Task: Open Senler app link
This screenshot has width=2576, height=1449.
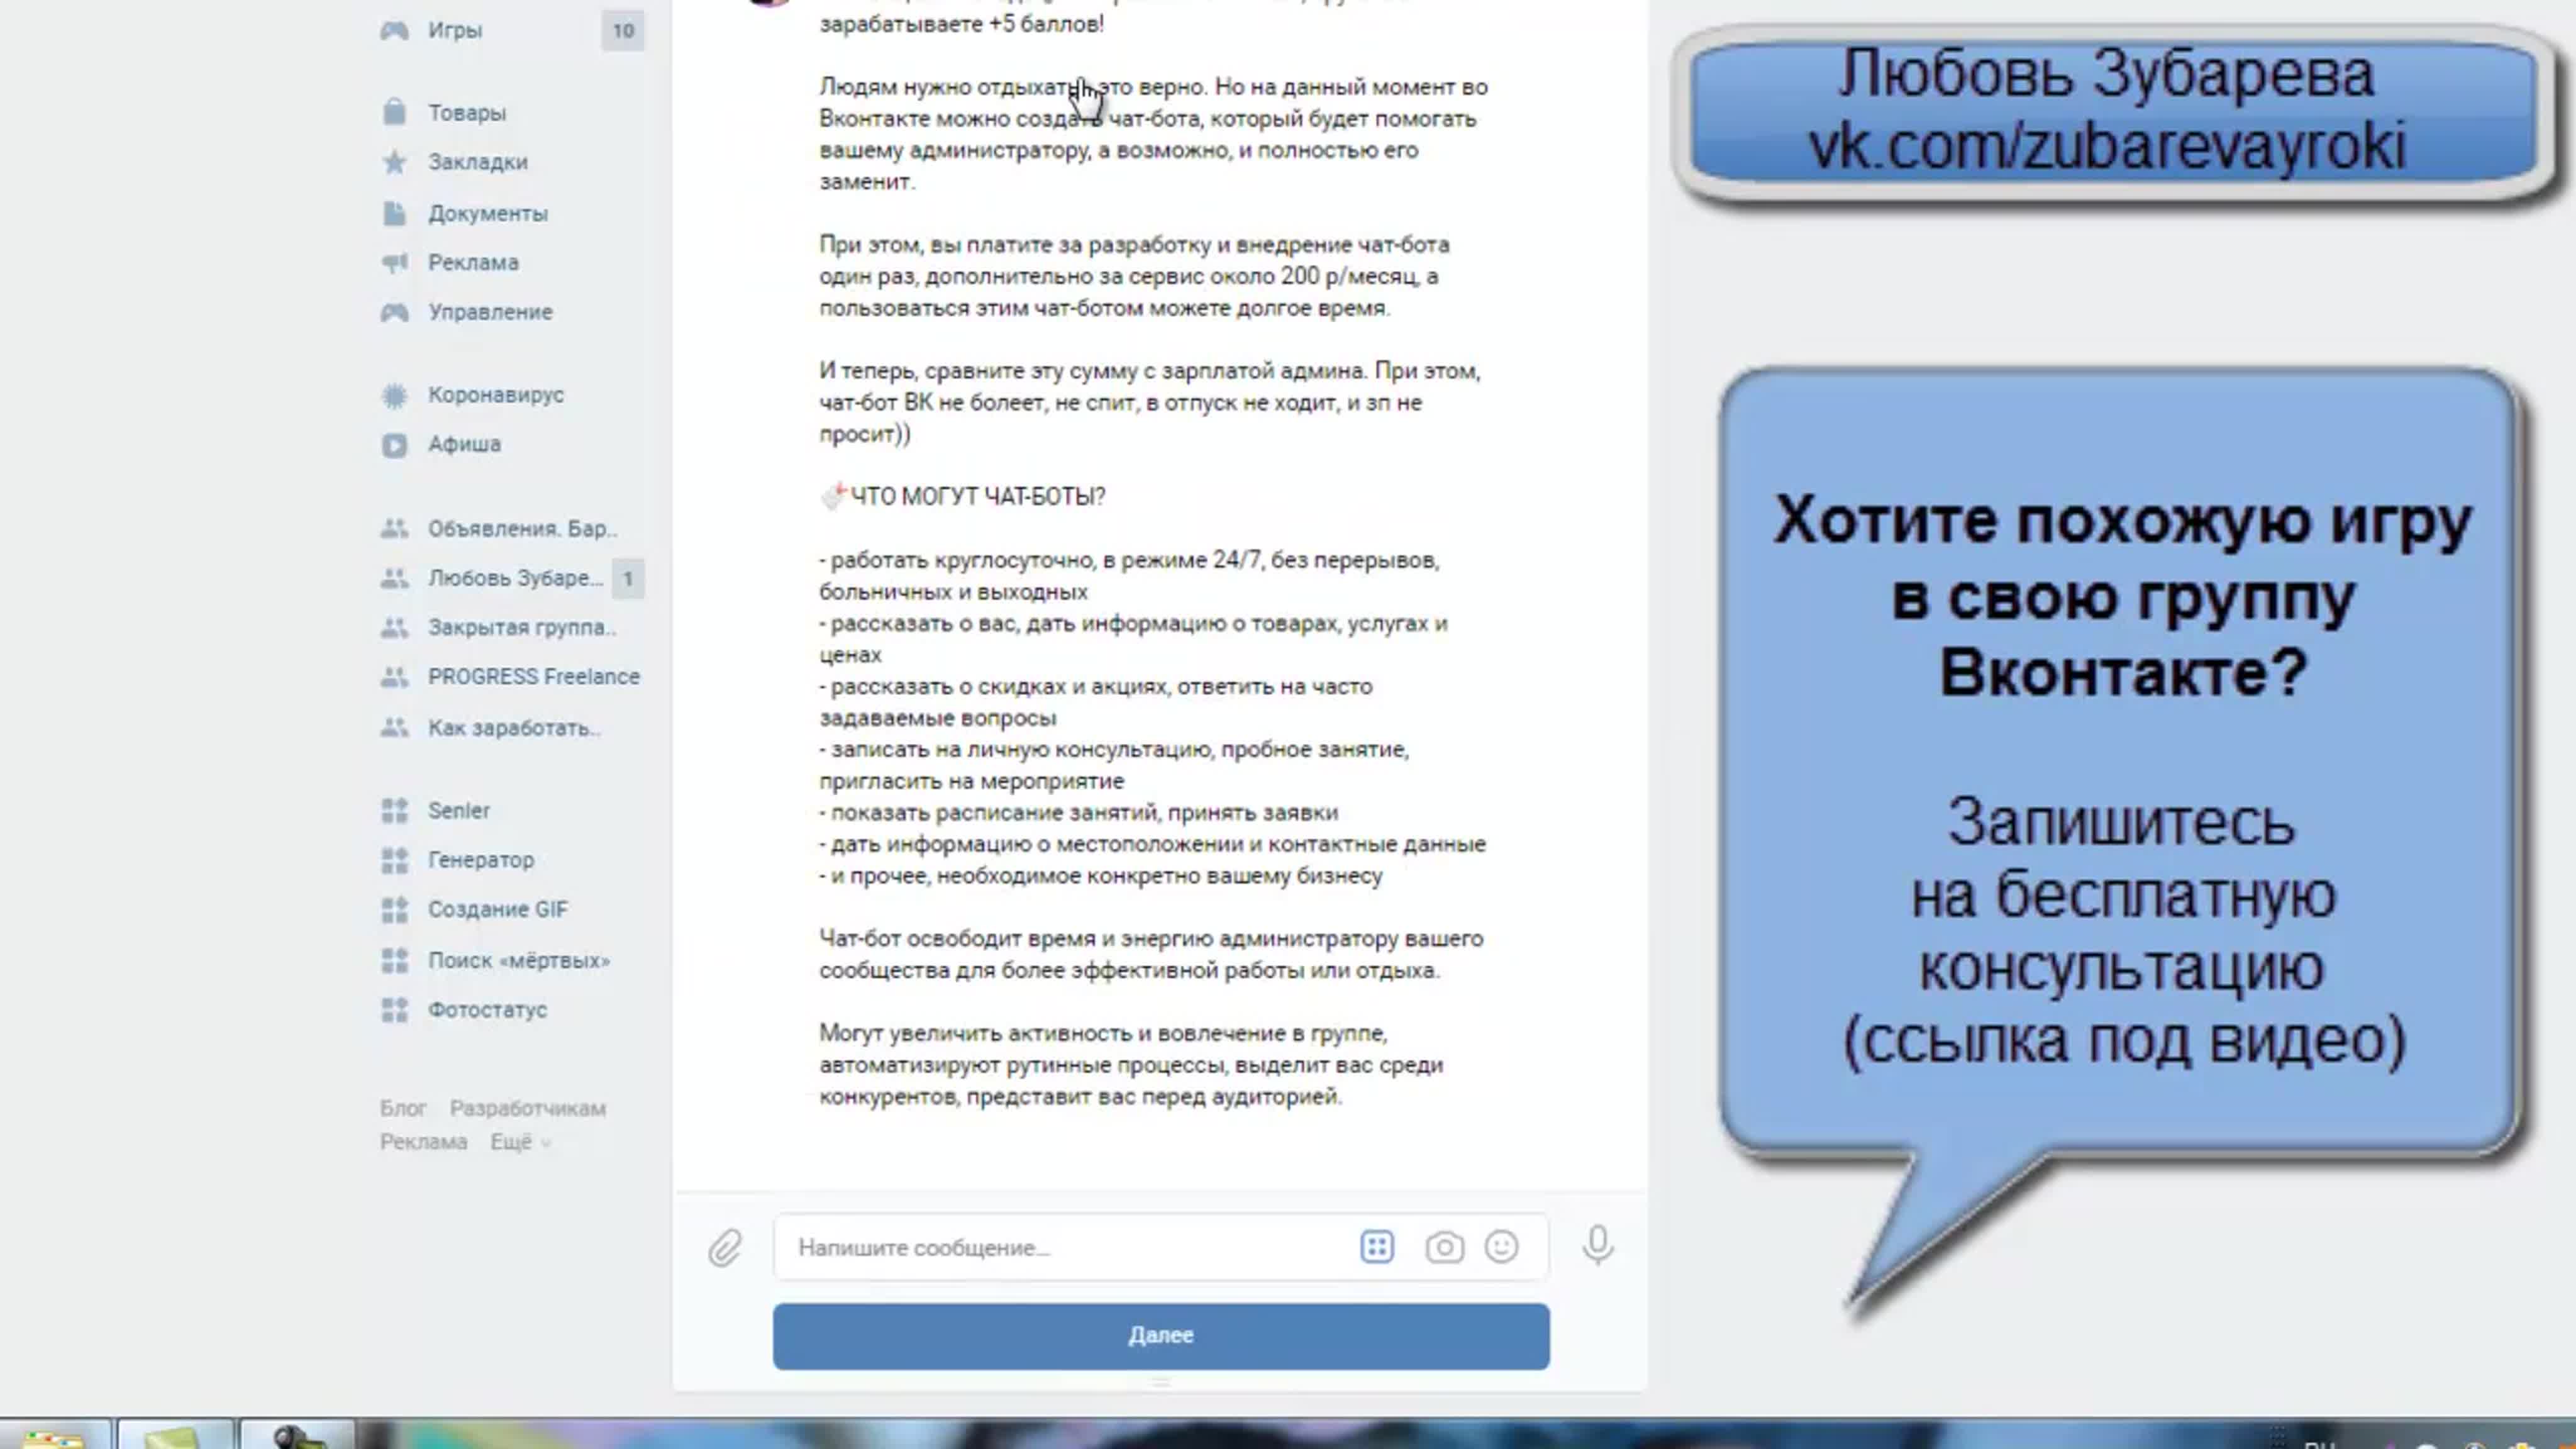Action: click(x=459, y=811)
